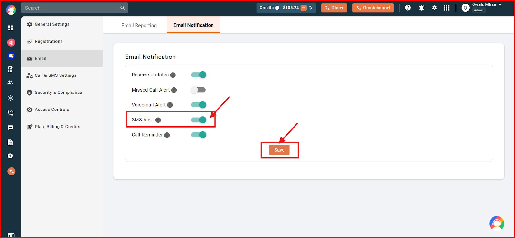Open the integrations hub icon in rail
The image size is (515, 238).
point(10,98)
